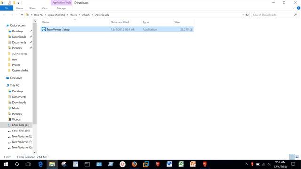
Task: Select Local Disk (D:) in navigation pane
Action: tap(21, 131)
